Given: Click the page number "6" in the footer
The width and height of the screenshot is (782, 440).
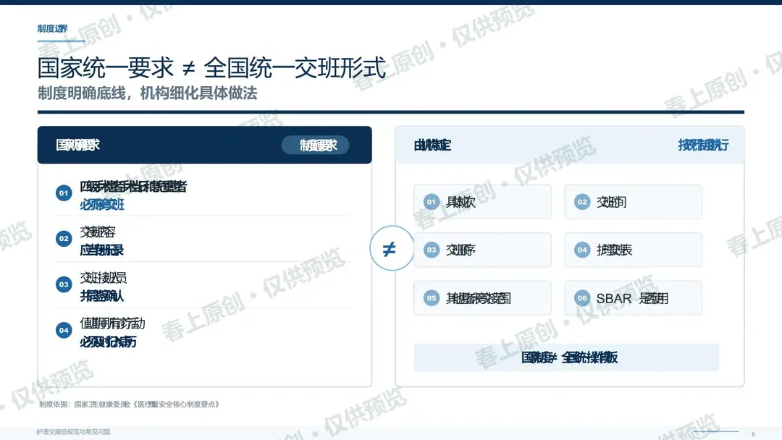Looking at the screenshot, I should tap(753, 434).
